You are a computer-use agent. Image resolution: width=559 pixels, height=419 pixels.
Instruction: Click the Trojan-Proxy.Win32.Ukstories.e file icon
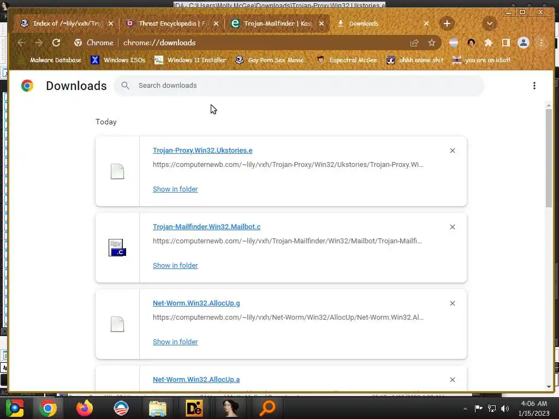[x=117, y=171]
